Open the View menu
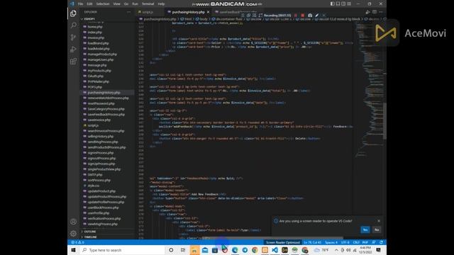 (116, 4)
